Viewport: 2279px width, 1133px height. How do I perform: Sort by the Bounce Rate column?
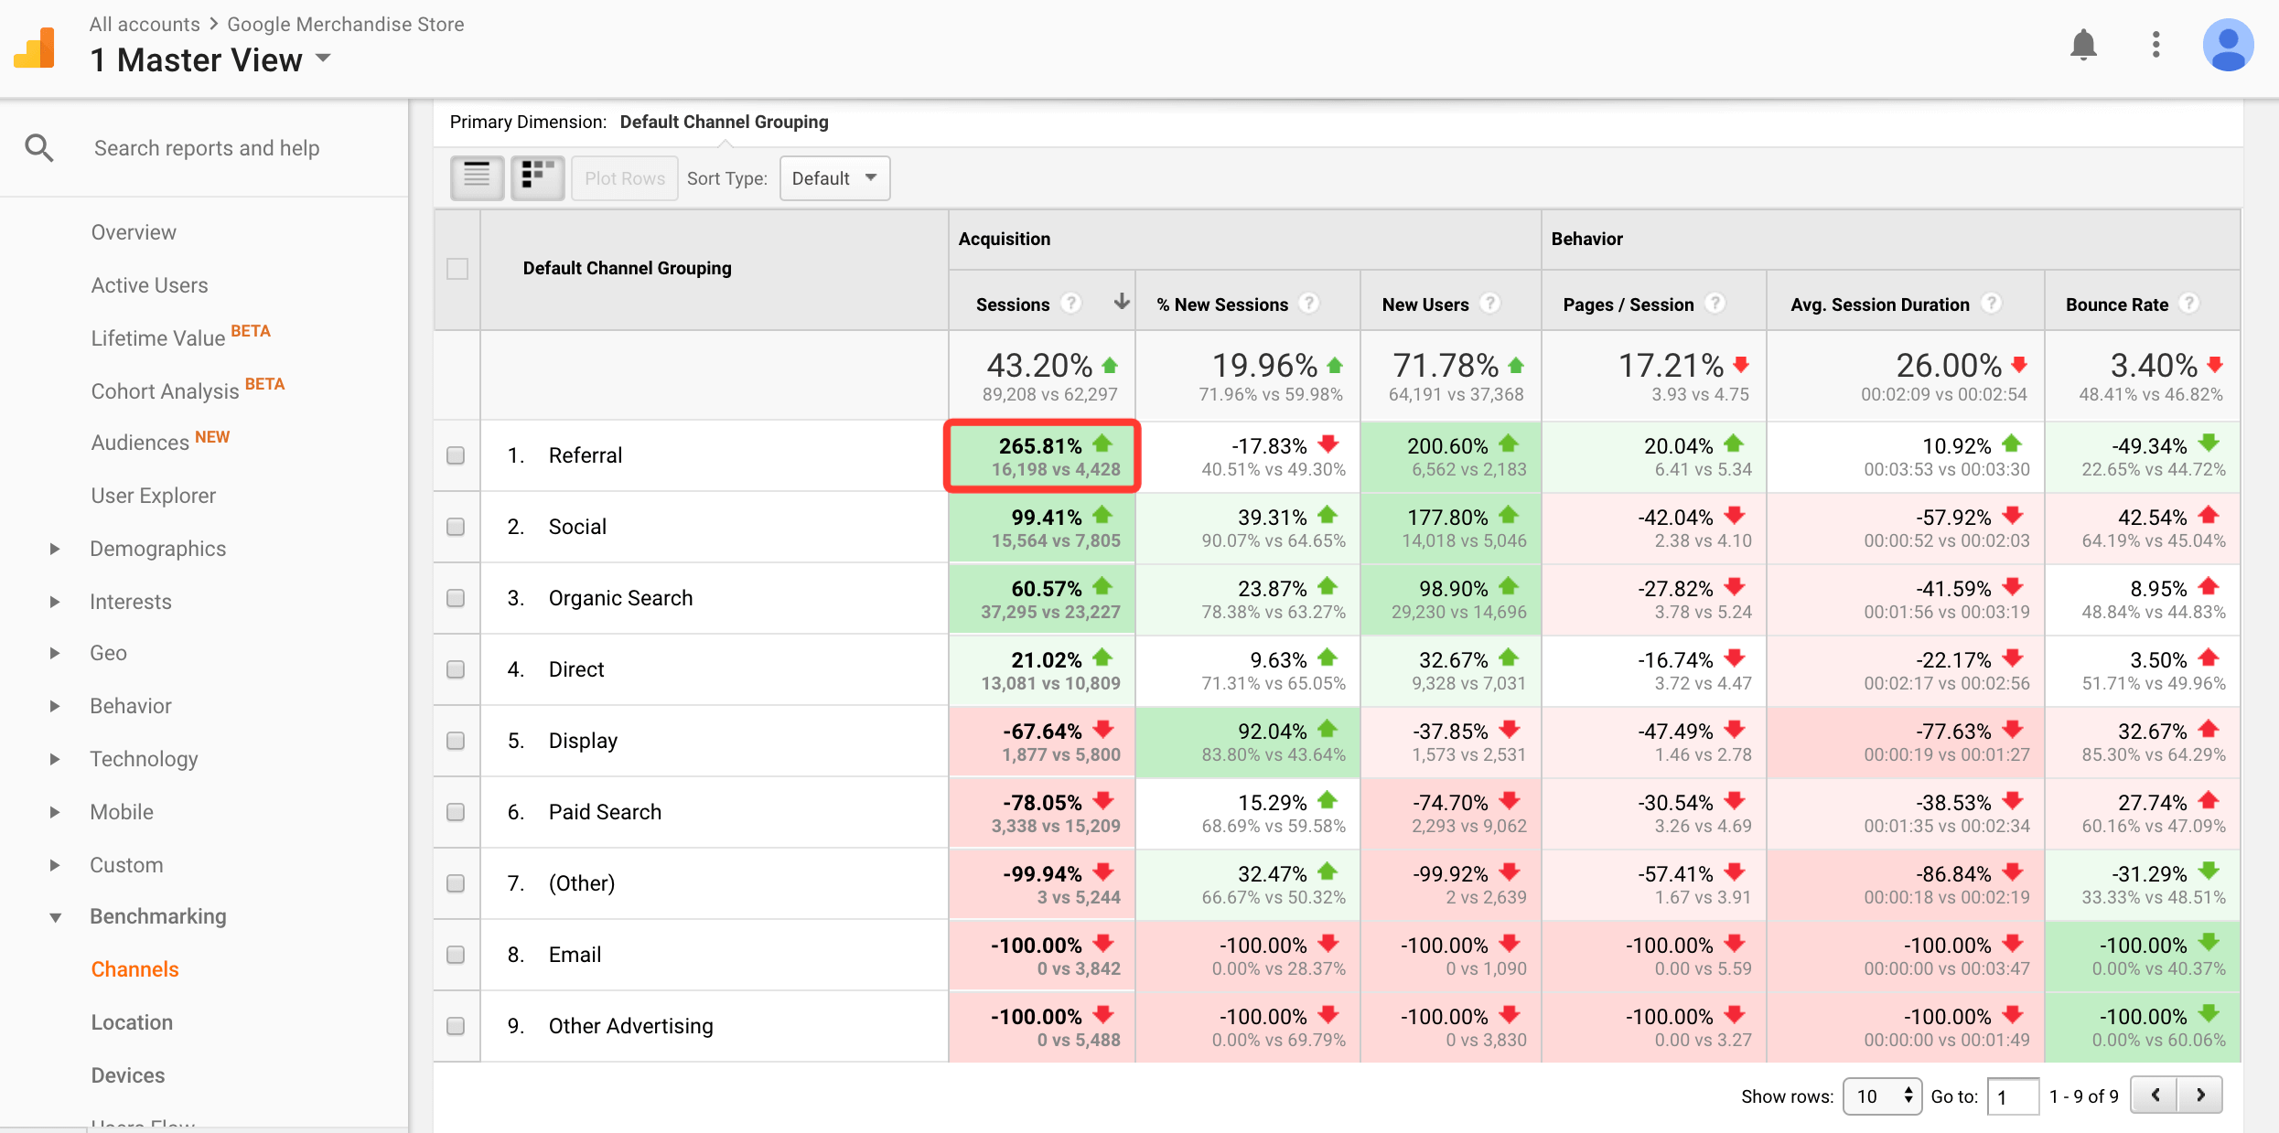(2117, 305)
